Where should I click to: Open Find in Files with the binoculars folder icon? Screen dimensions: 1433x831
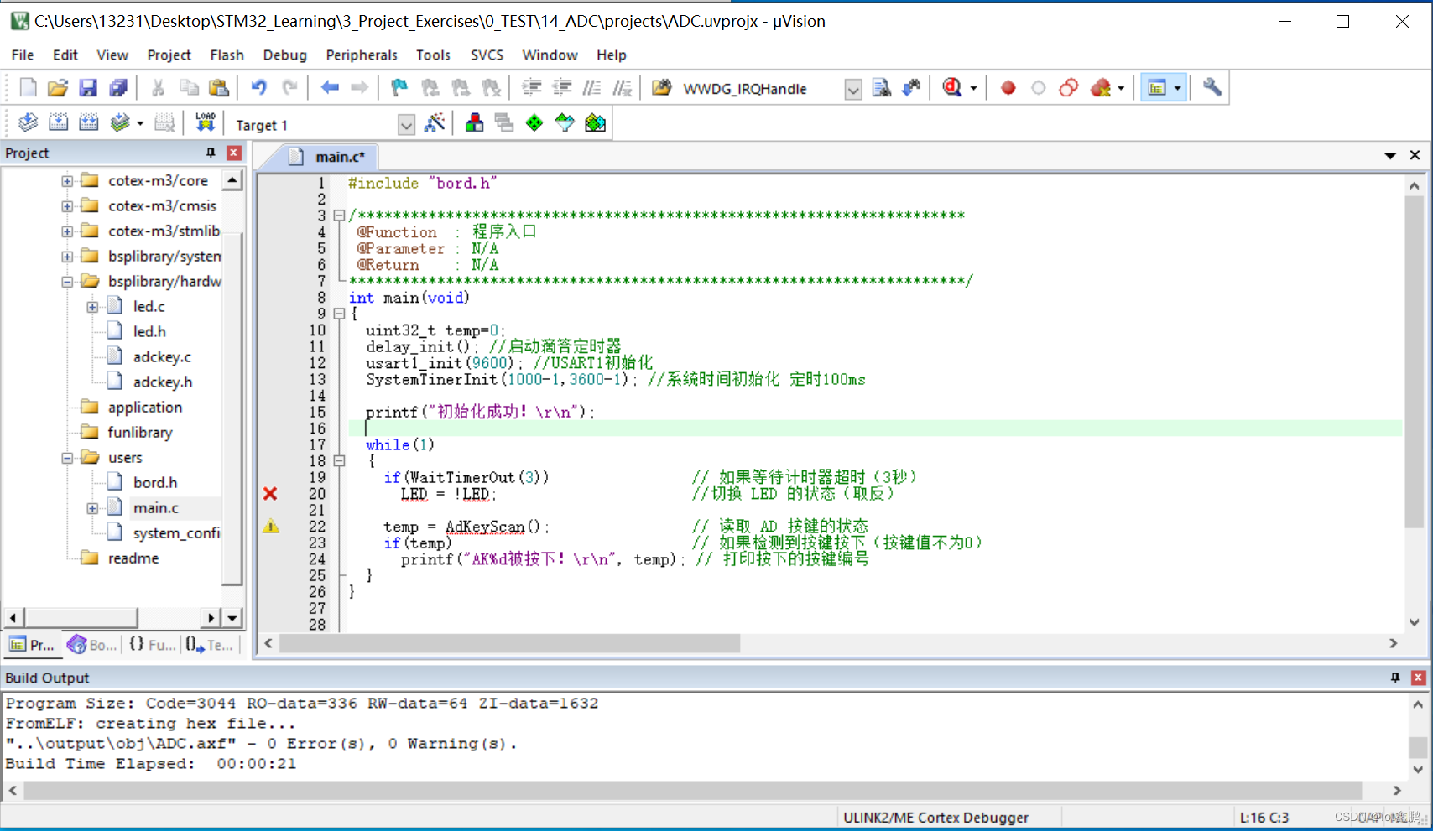661,88
